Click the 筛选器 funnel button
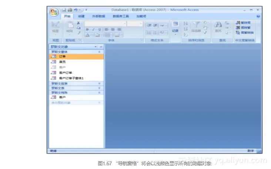This screenshot has height=169, width=271. coord(196,27)
